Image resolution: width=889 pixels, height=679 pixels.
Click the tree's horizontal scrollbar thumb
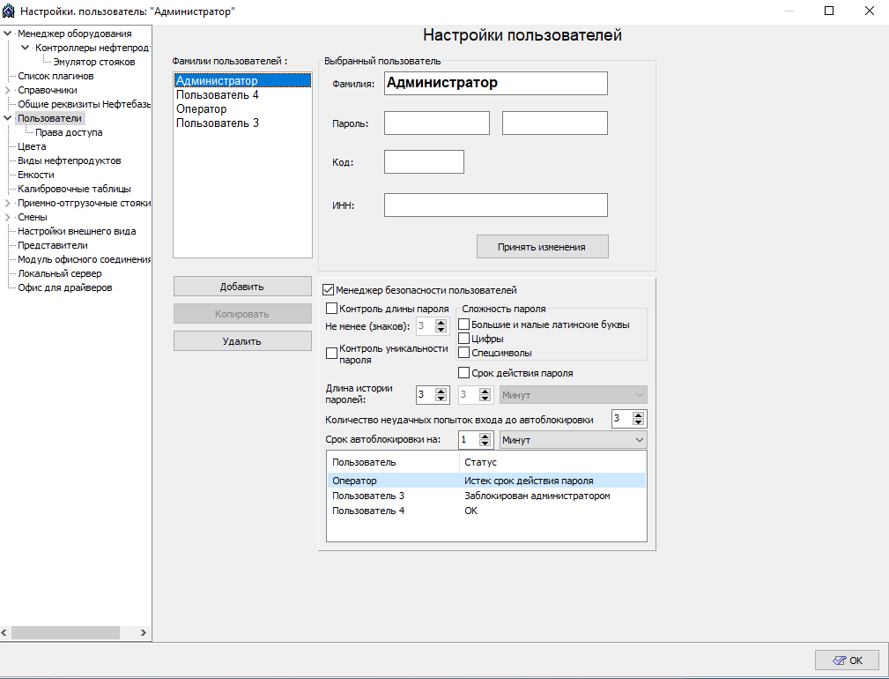(x=65, y=632)
